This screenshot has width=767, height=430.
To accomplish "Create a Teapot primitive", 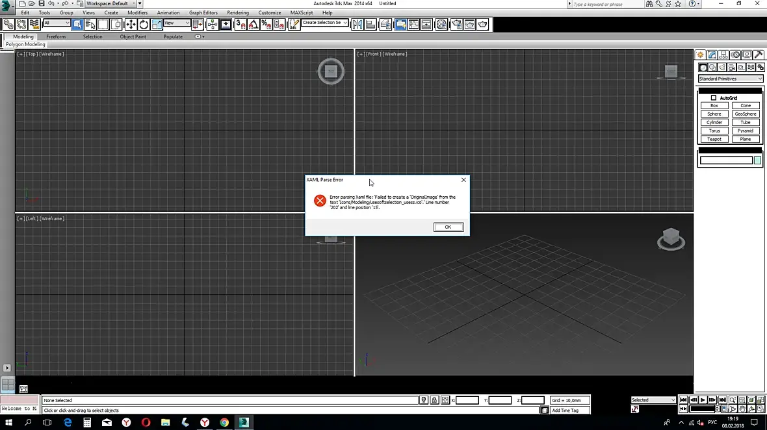I will [714, 139].
